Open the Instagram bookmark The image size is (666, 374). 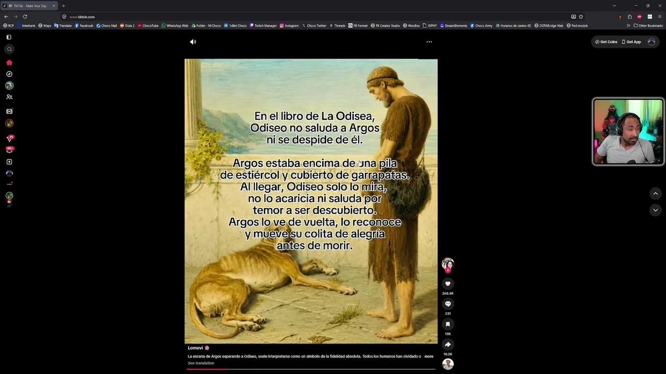pyautogui.click(x=289, y=25)
